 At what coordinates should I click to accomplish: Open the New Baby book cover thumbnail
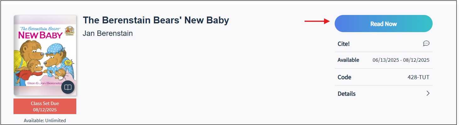[45, 55]
